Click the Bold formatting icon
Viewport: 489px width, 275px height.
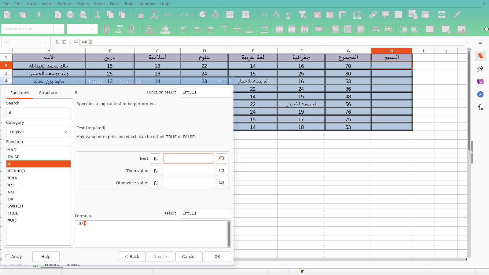click(106, 29)
